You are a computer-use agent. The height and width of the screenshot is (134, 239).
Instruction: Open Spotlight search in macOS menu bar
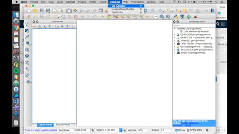pos(216,2)
